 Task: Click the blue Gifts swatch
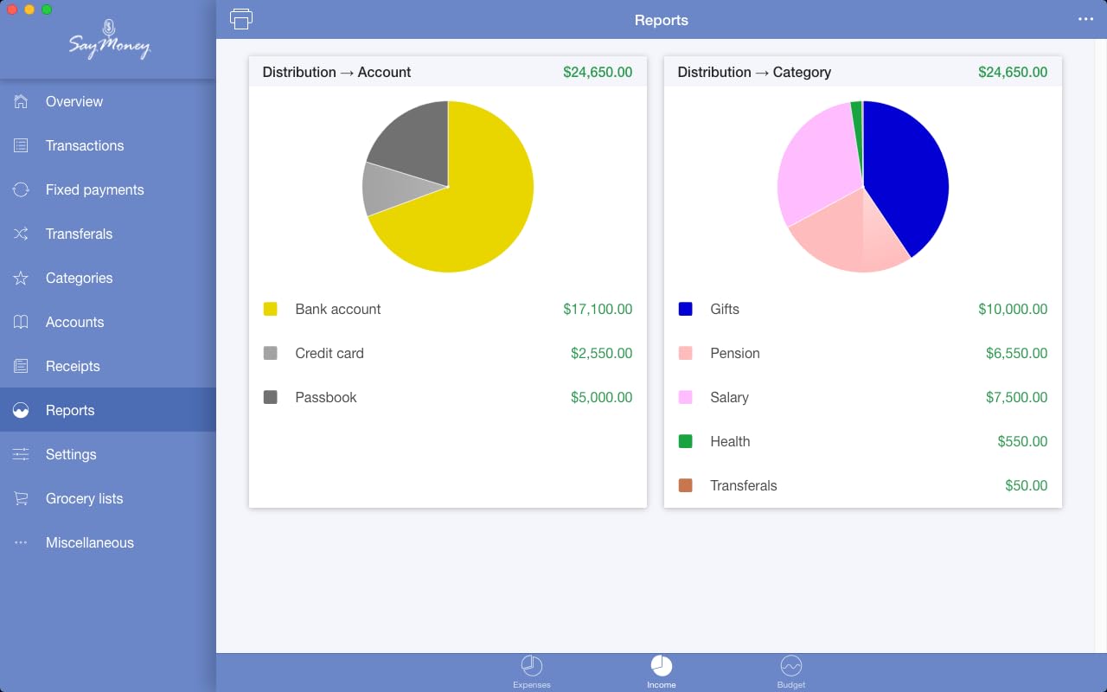(686, 309)
